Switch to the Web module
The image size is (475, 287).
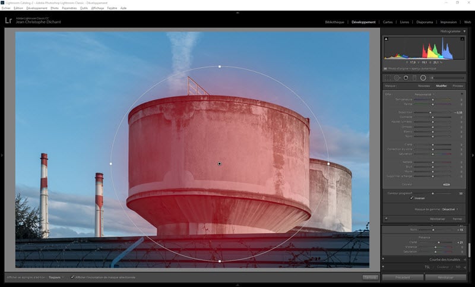(x=467, y=22)
